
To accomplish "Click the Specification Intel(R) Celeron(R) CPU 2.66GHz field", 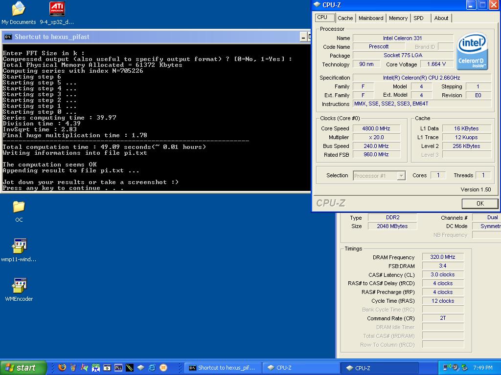I will pyautogui.click(x=422, y=78).
